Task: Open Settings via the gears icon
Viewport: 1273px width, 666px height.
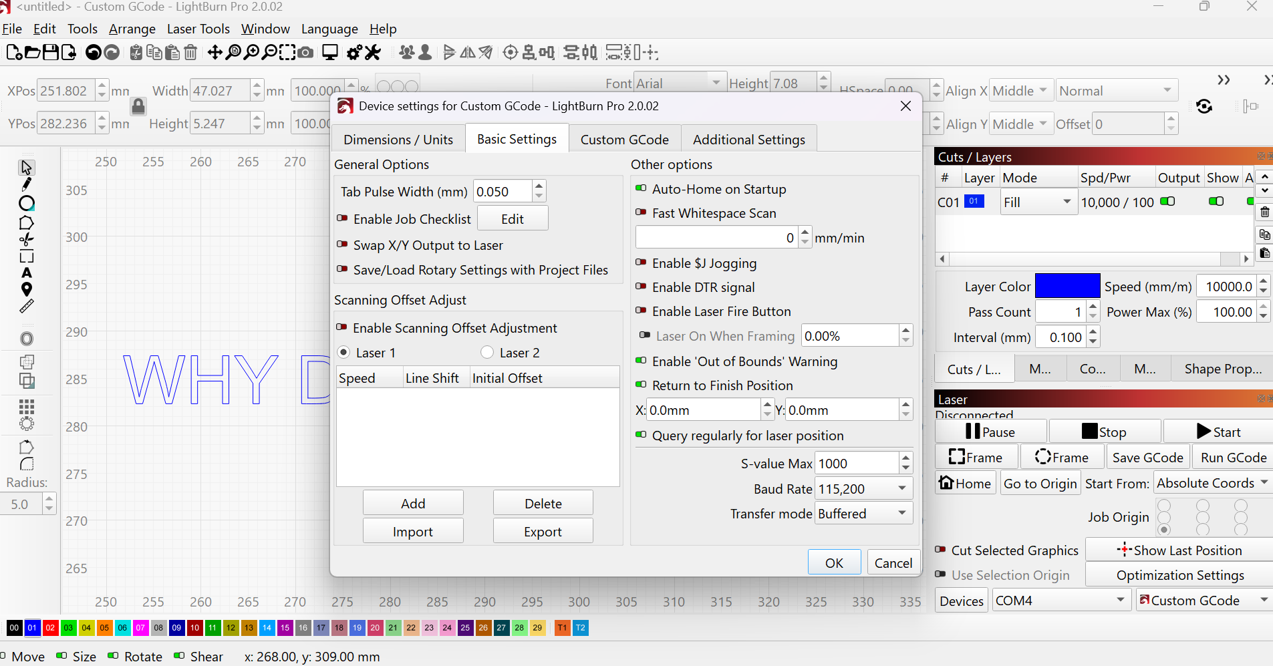Action: [x=355, y=52]
